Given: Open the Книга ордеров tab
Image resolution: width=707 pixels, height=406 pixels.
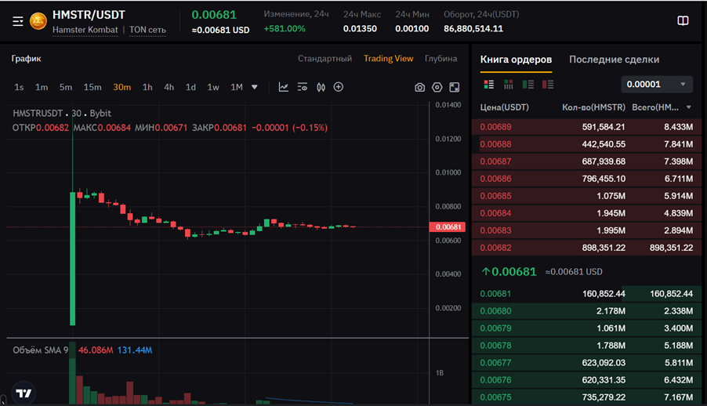Looking at the screenshot, I should pos(516,60).
